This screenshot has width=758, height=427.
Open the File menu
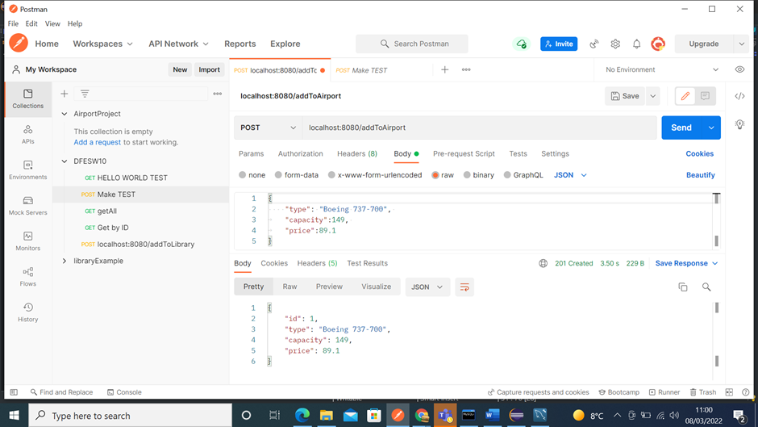[x=13, y=23]
